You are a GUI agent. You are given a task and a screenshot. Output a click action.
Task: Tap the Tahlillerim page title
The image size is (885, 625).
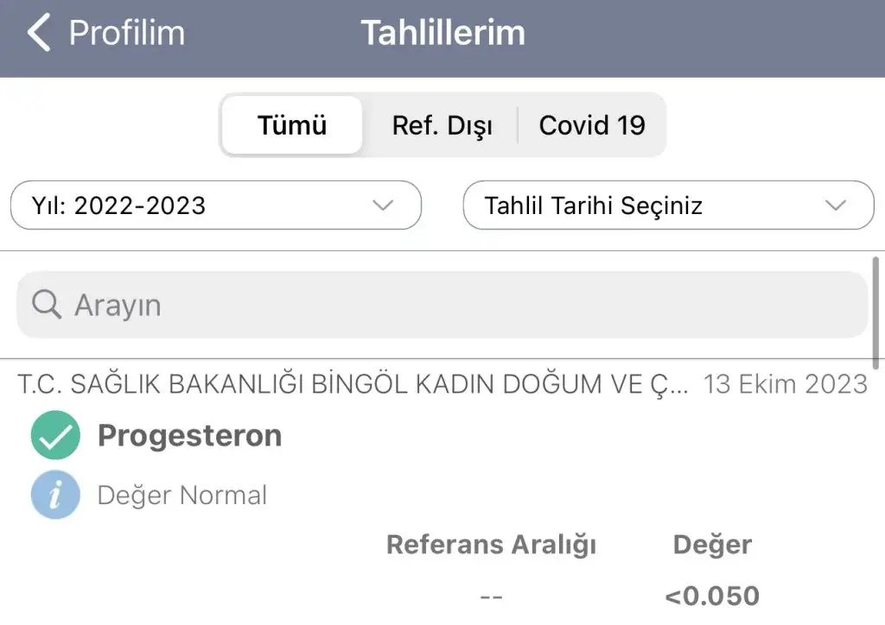(x=442, y=33)
